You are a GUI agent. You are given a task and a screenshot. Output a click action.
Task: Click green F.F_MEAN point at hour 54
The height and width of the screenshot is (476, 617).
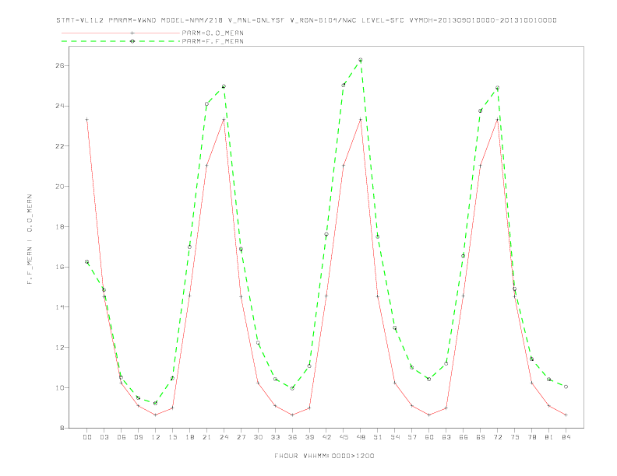click(395, 328)
